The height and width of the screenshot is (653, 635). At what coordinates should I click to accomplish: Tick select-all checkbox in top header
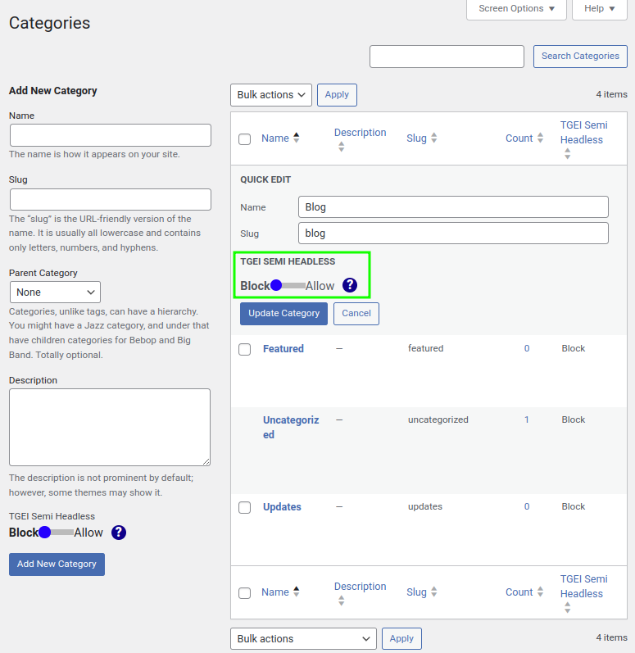(x=244, y=138)
